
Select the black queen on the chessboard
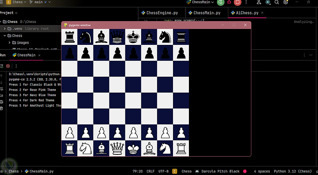[117, 37]
